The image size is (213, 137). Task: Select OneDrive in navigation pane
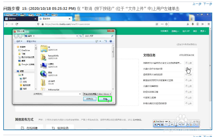coord(24,50)
